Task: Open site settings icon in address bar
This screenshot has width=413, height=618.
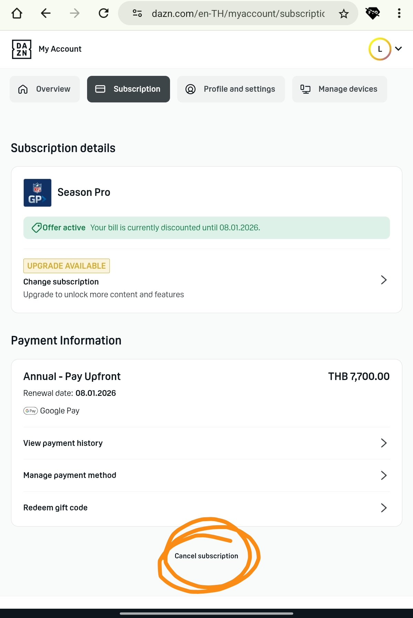Action: (137, 13)
